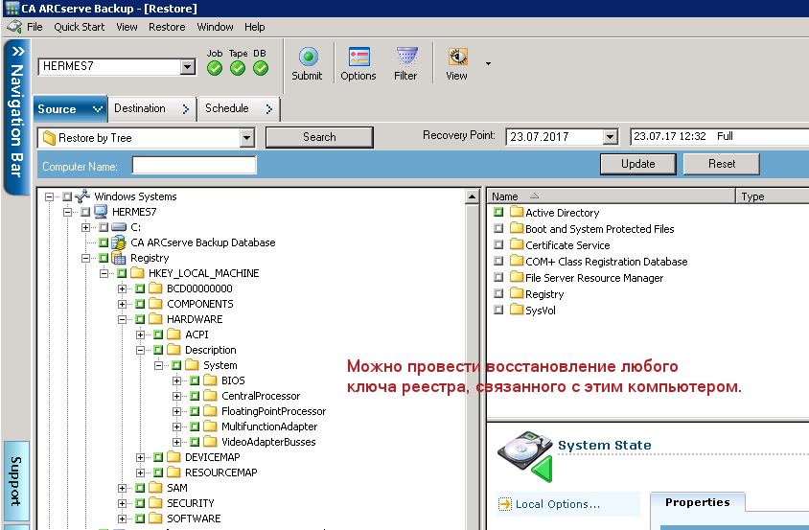This screenshot has width=809, height=530.
Task: Click the Computer Name input field
Action: [194, 165]
